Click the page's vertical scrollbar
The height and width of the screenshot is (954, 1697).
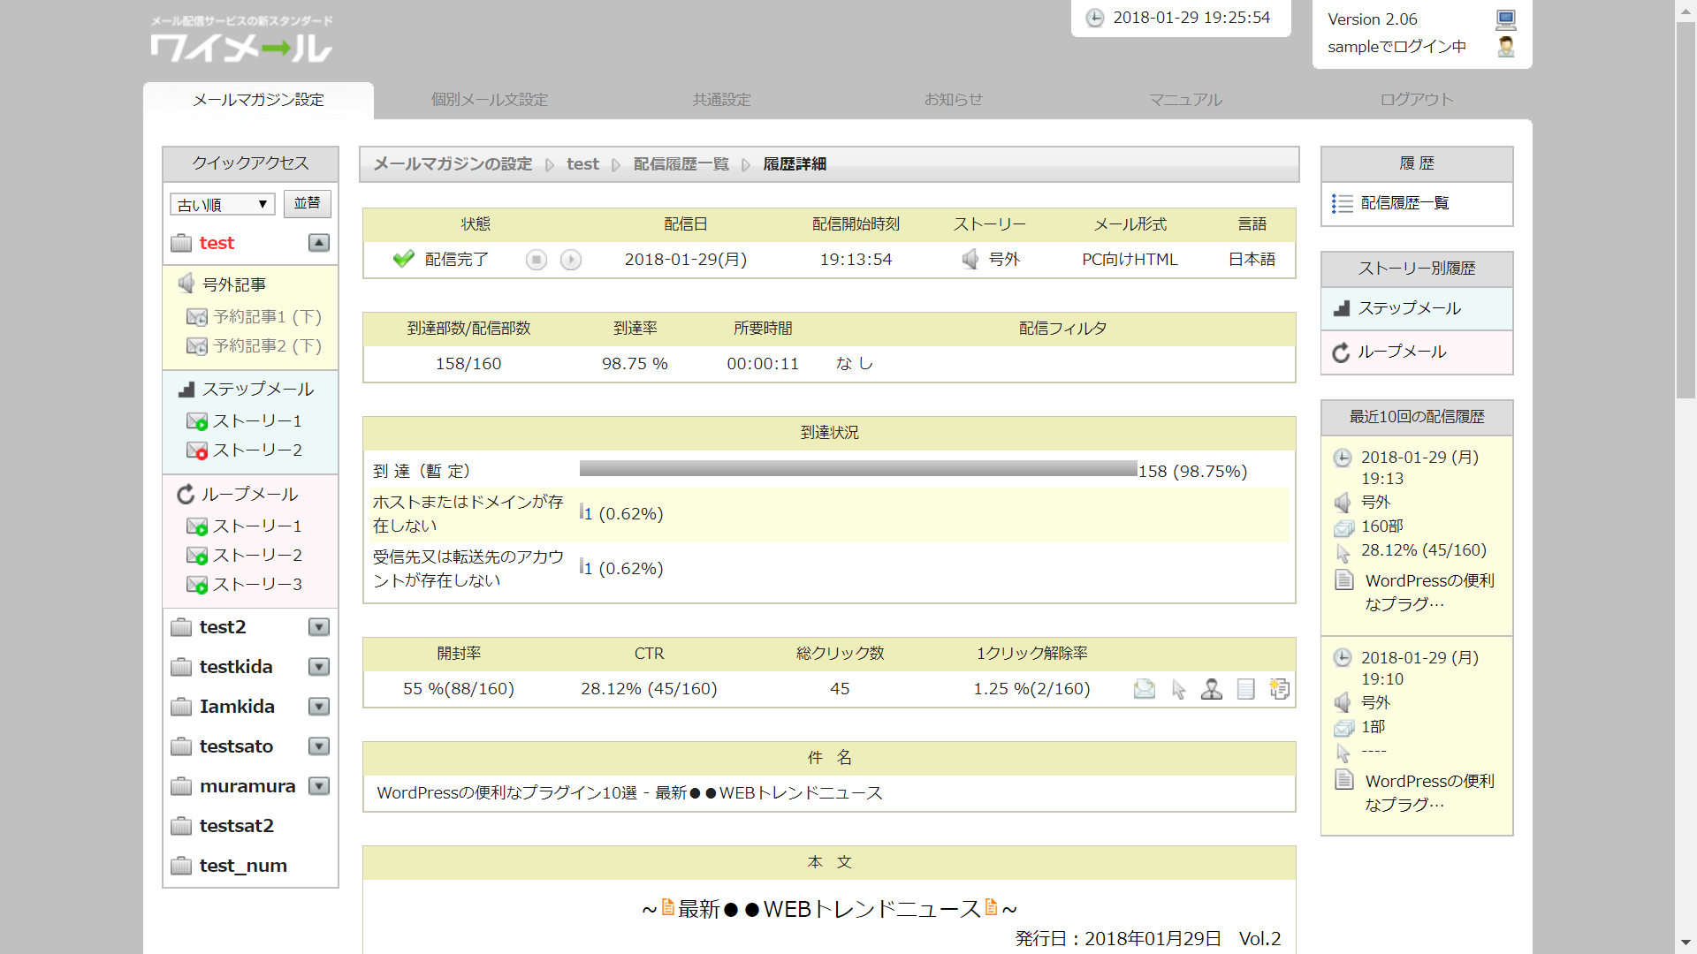1686,212
